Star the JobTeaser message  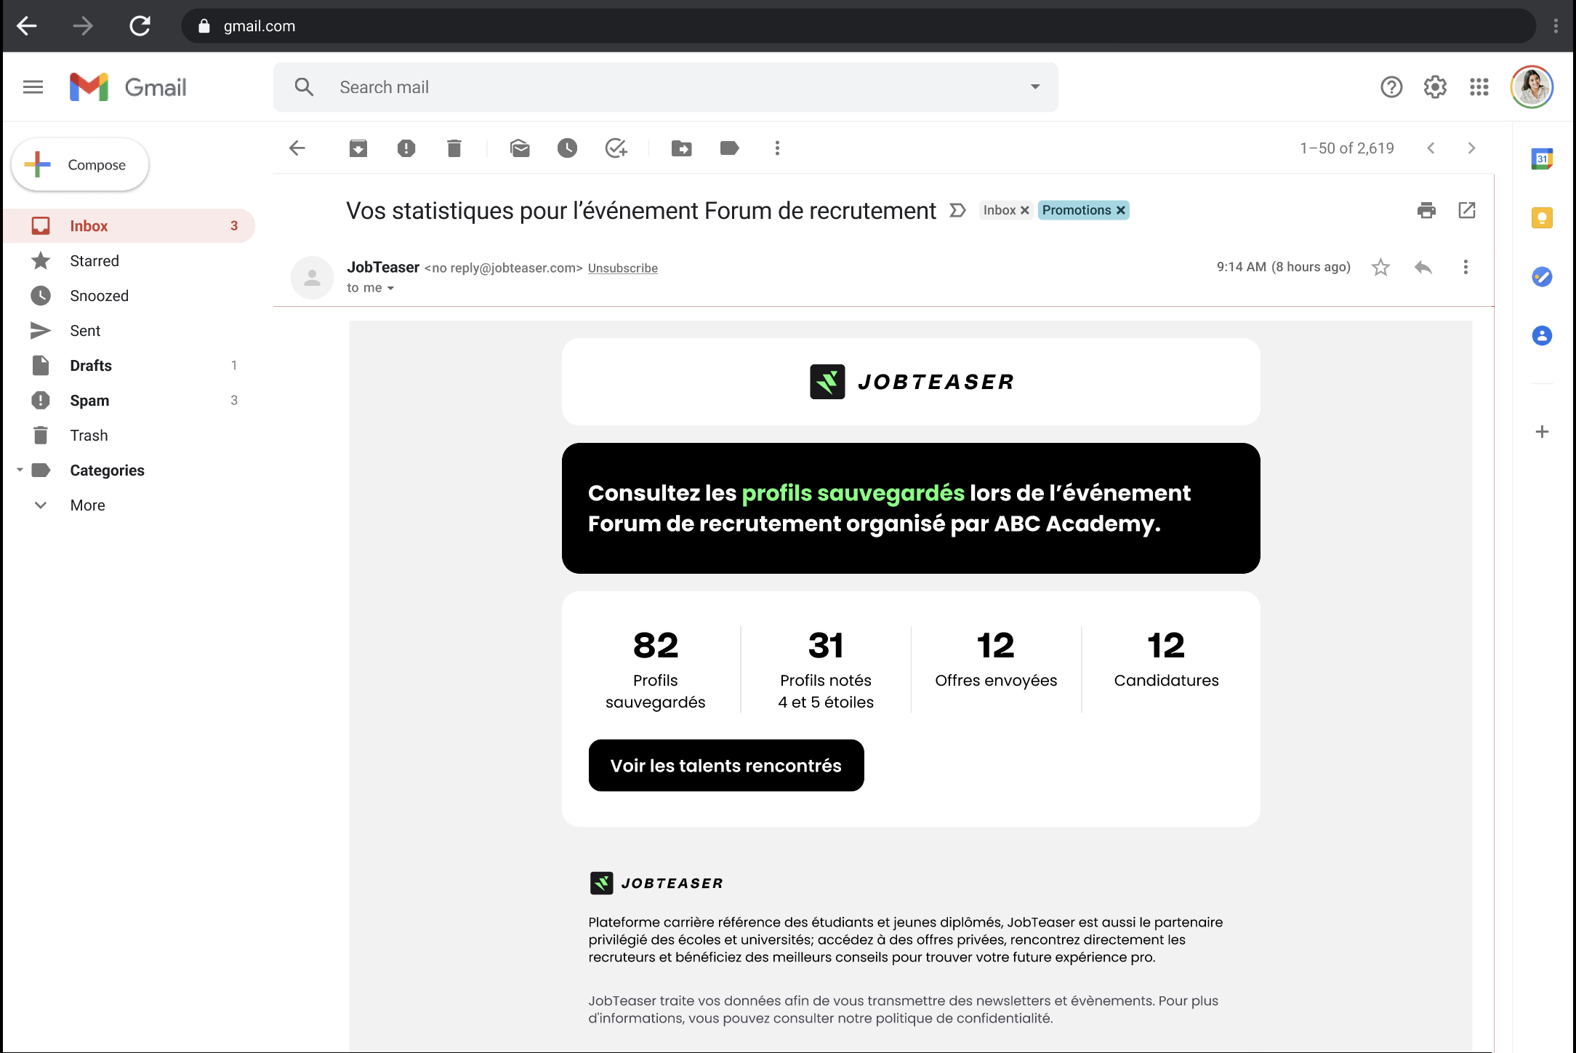point(1380,267)
